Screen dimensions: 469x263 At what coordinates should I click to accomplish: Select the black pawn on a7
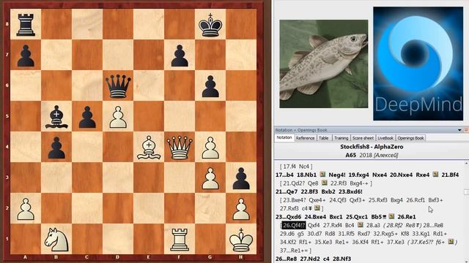[x=26, y=56]
